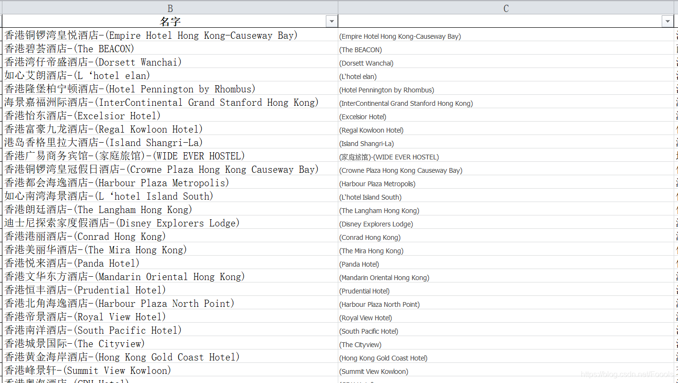Click column C cell (Regal Kowloon Hotel)
This screenshot has width=678, height=383.
[506, 129]
